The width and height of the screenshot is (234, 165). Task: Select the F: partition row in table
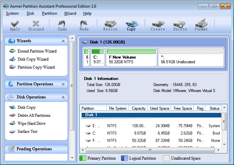click(x=151, y=141)
